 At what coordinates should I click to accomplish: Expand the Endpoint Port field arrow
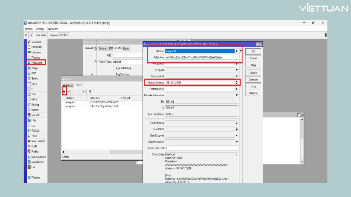(x=236, y=76)
